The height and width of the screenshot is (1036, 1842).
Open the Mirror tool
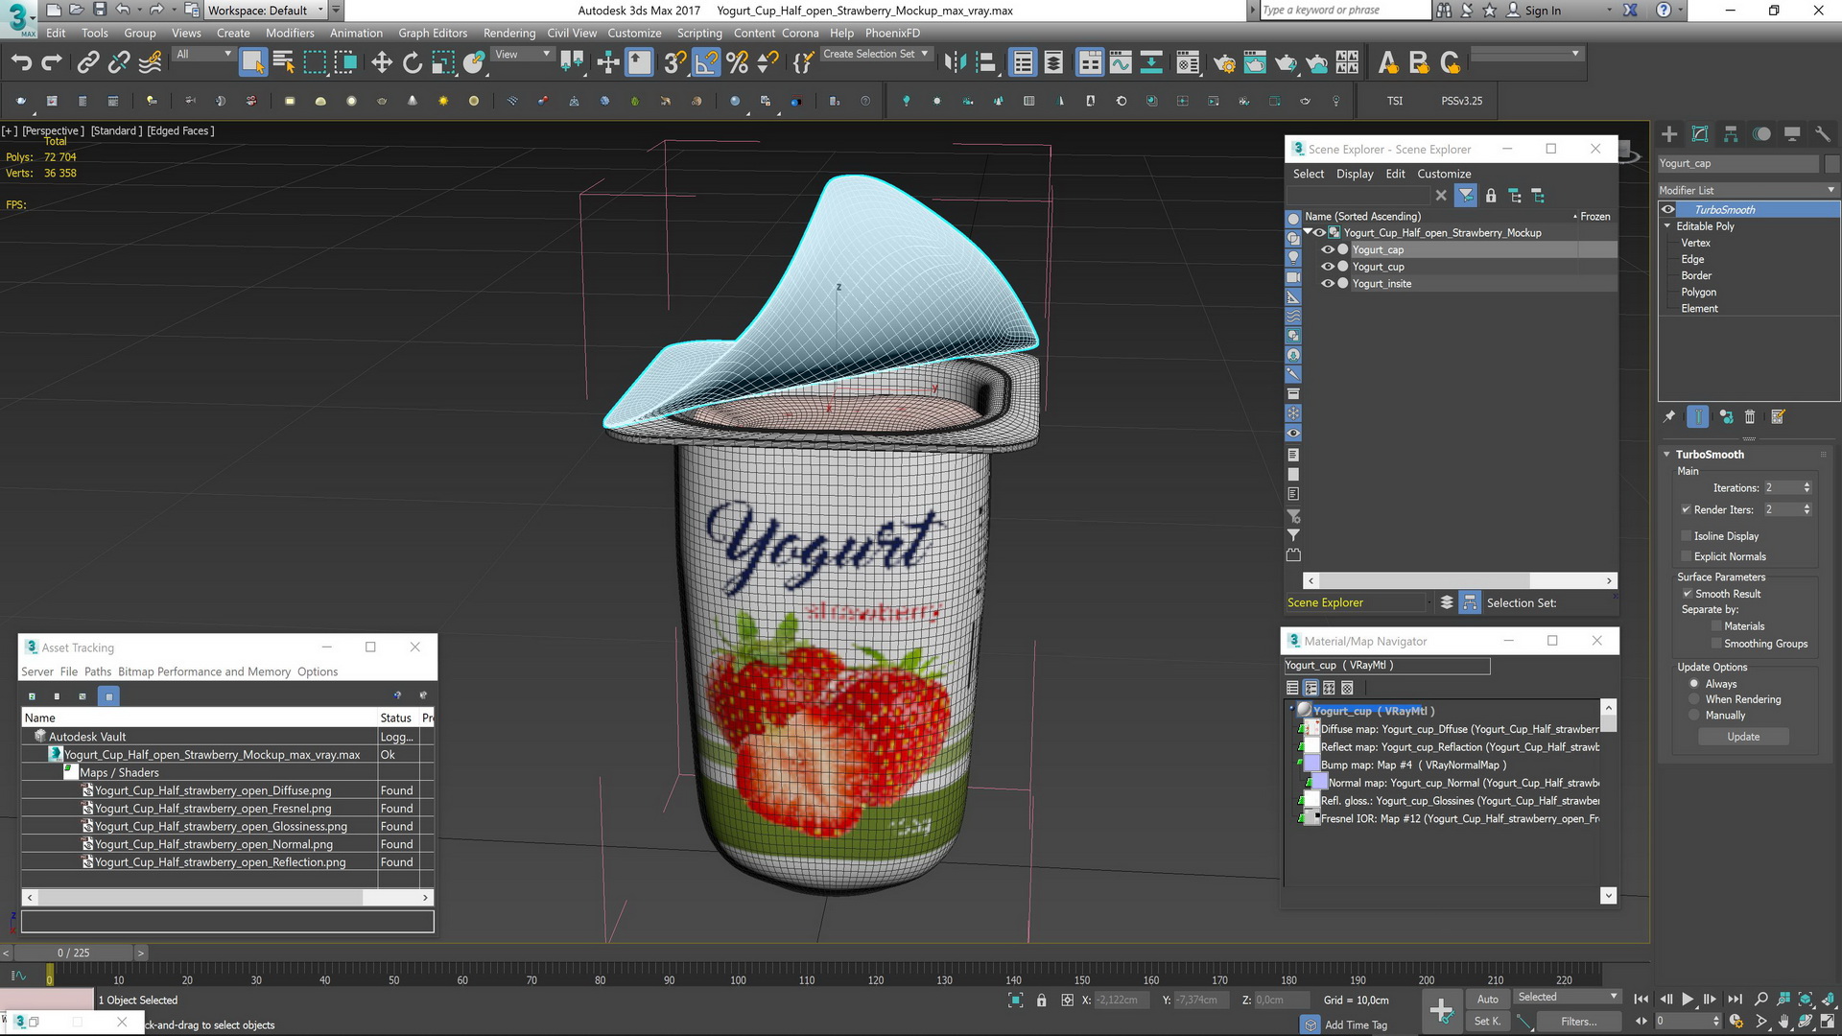pos(955,63)
